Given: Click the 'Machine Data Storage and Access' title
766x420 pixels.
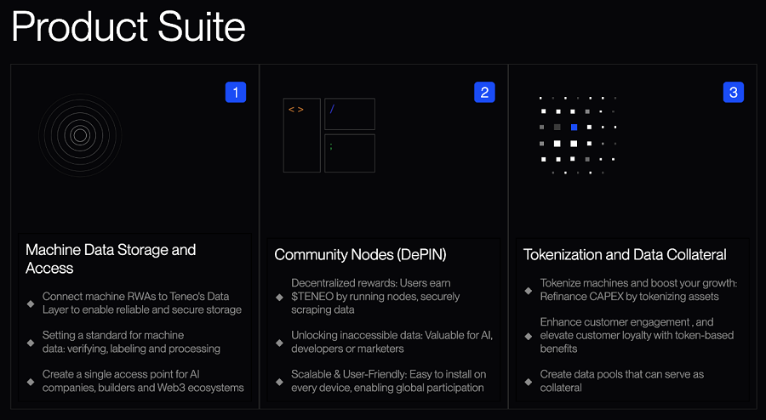Looking at the screenshot, I should (111, 259).
